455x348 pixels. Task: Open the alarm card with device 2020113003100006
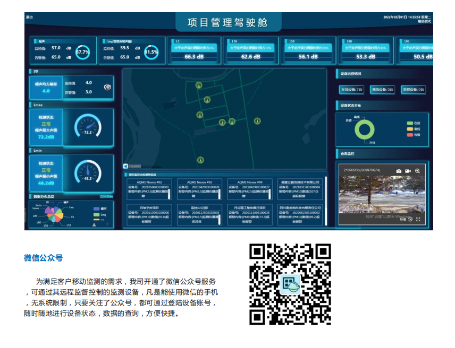[149, 215]
